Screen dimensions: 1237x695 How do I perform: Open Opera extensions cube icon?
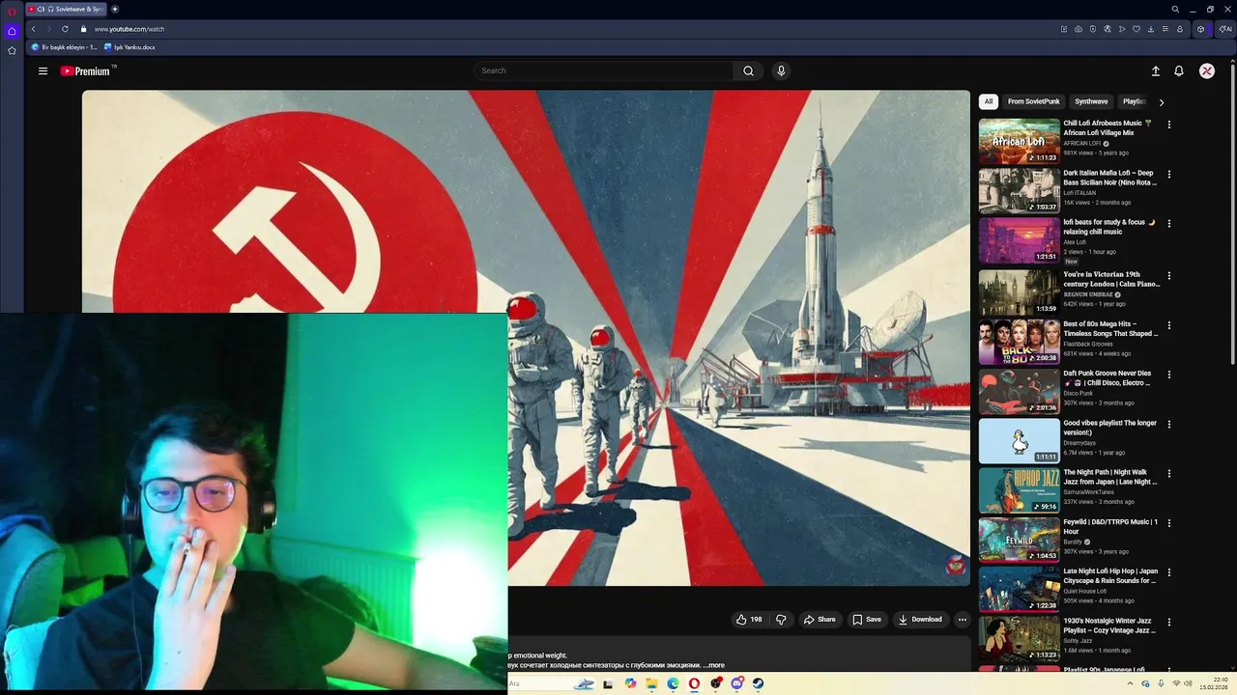point(1201,29)
